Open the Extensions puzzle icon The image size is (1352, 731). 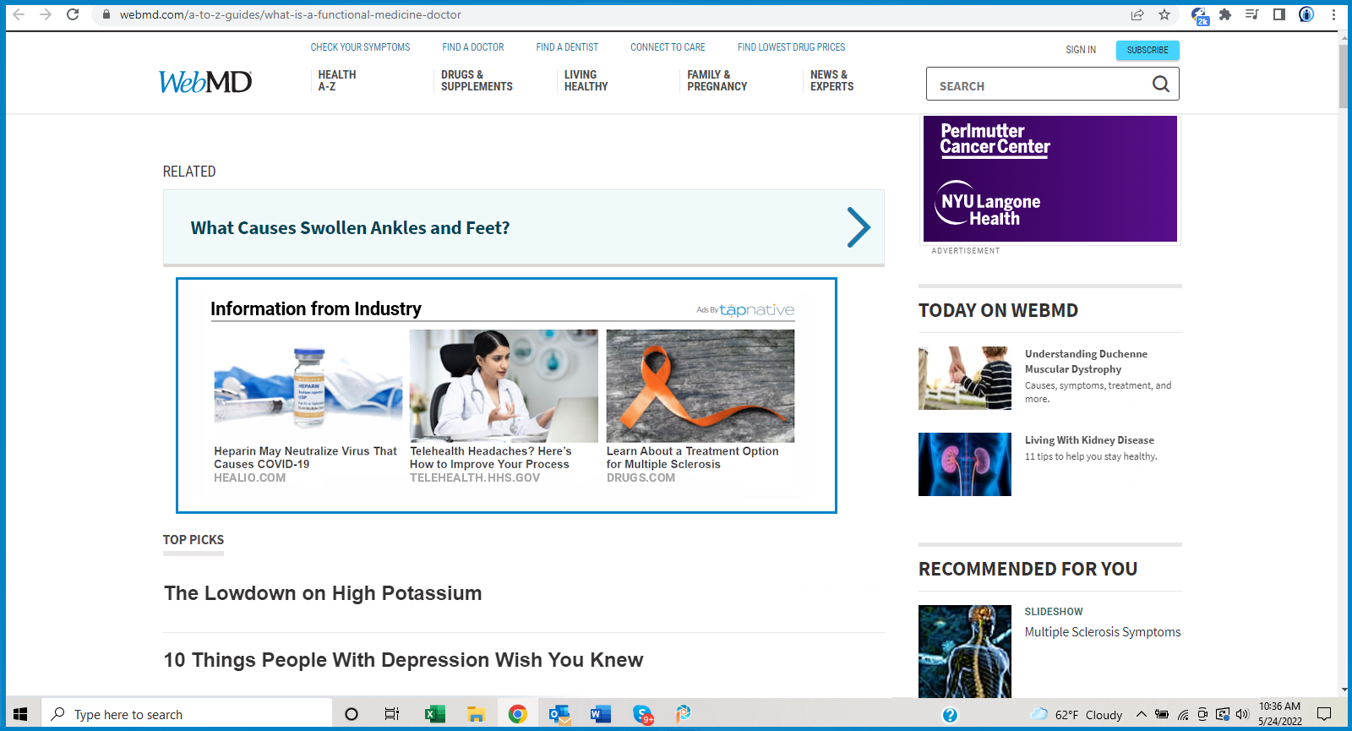1225,14
